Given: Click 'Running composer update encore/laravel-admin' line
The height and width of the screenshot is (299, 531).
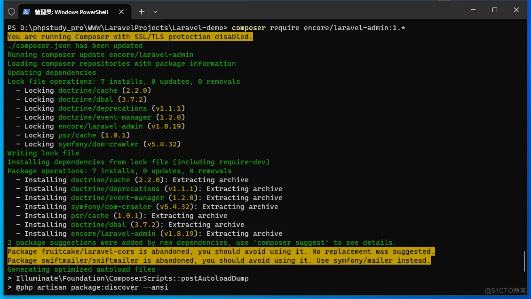Looking at the screenshot, I should [x=100, y=55].
